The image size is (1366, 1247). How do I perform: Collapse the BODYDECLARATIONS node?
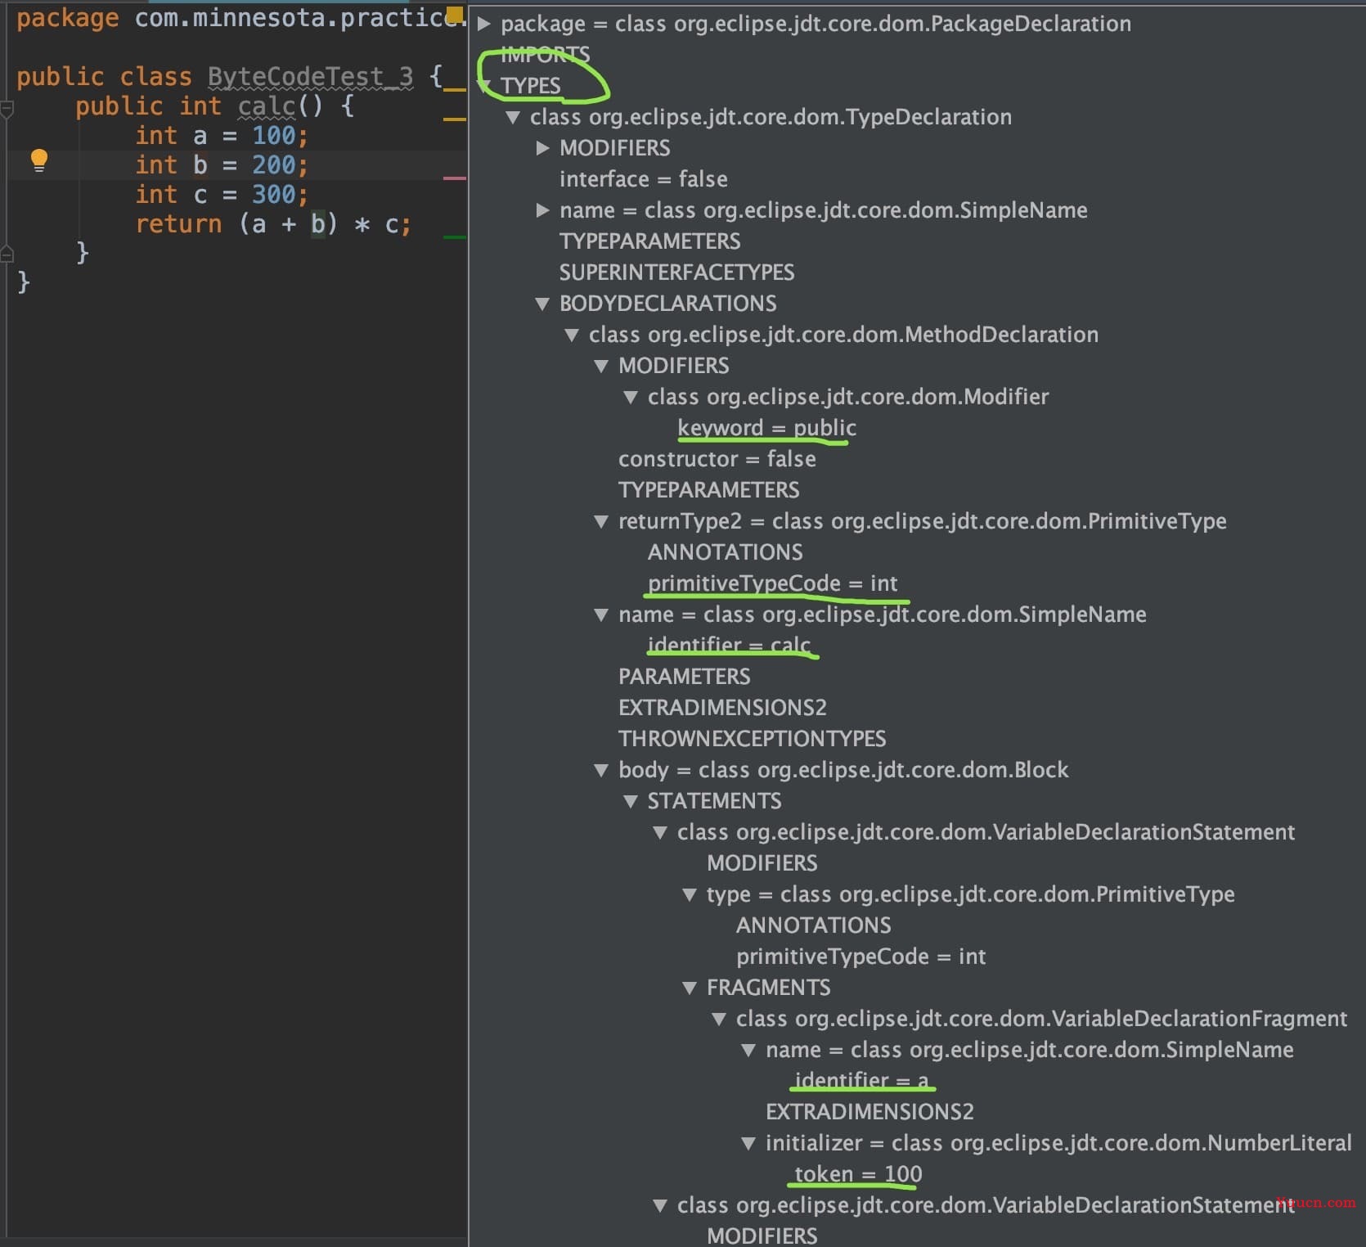coord(542,304)
